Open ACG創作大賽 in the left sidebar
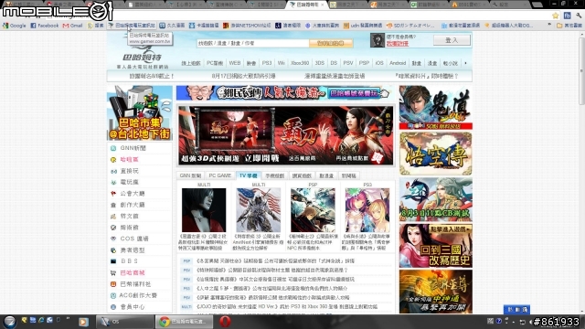585x329 pixels. pos(139,295)
